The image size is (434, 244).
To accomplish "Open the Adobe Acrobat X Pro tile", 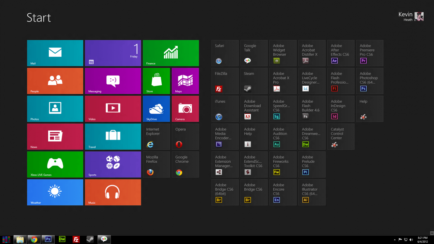I will click(x=283, y=81).
